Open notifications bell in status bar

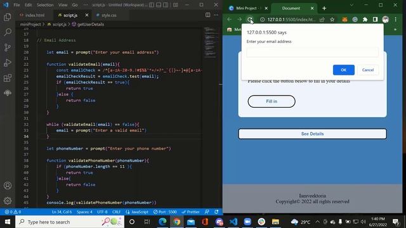click(216, 212)
